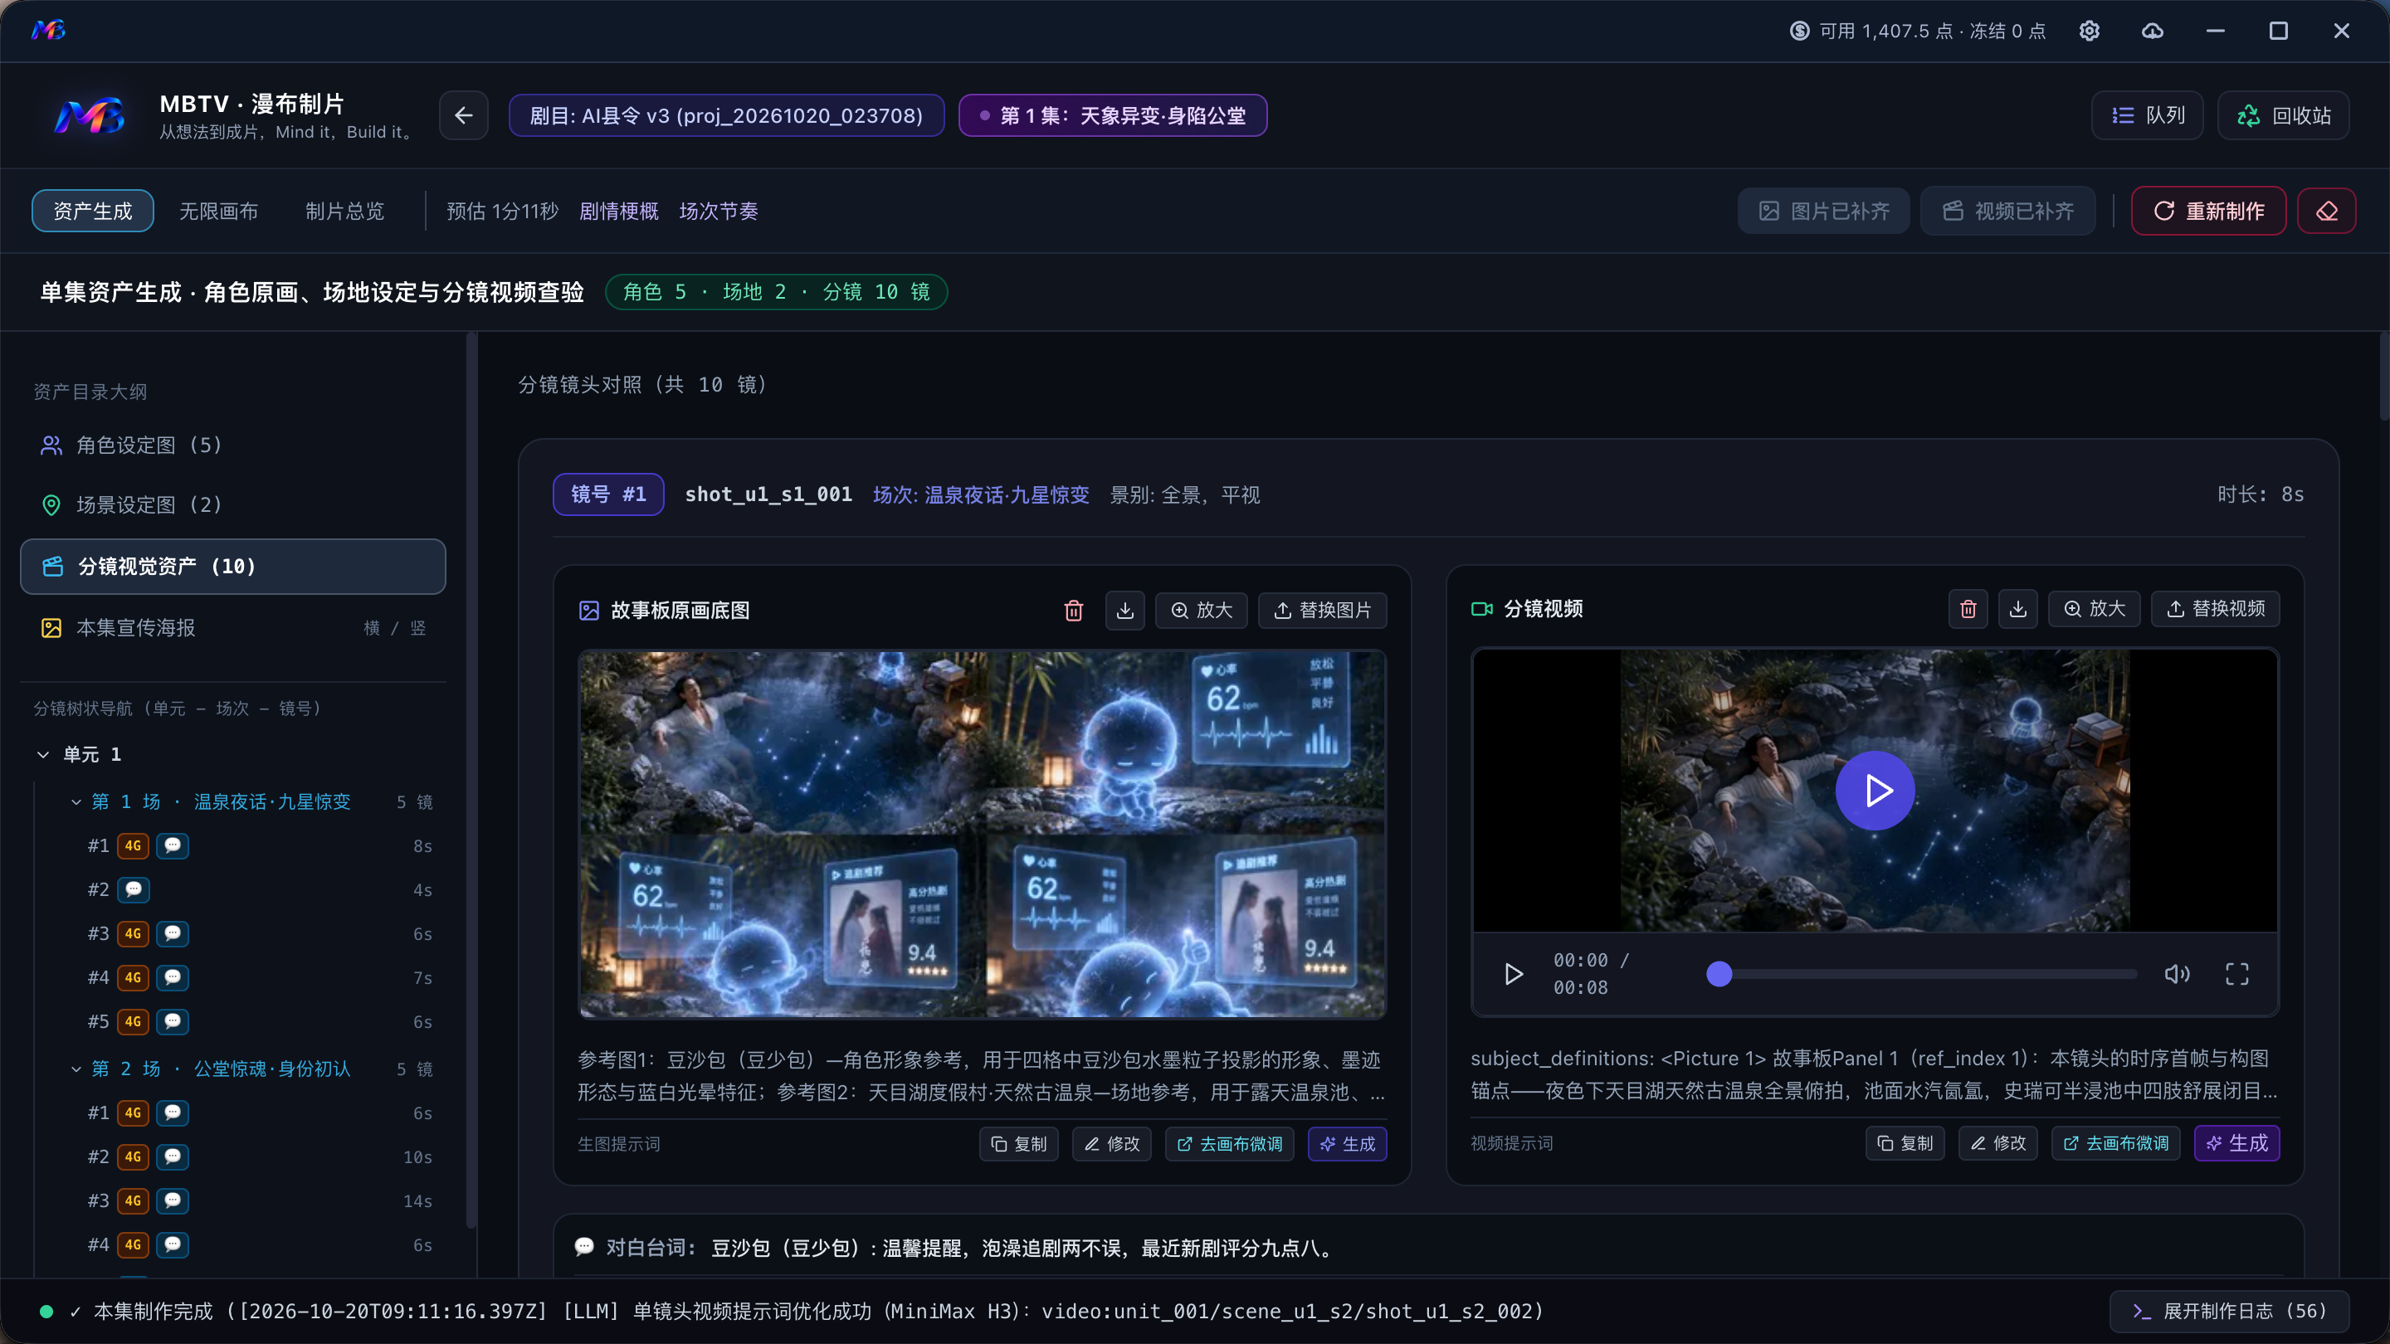The image size is (2390, 1344).
Task: Click 替换视频 for the shot video
Action: 2215,608
